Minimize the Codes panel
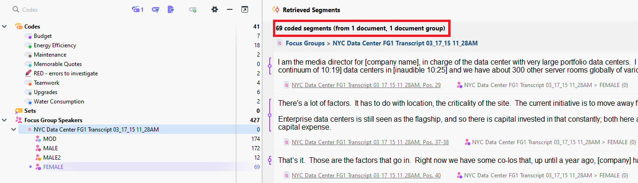Viewport: 638px width, 183px height. click(x=230, y=9)
